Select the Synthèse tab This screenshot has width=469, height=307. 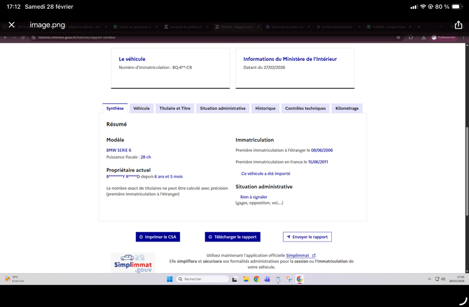(114, 108)
